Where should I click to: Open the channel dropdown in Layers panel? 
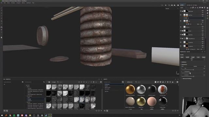(x=184, y=8)
